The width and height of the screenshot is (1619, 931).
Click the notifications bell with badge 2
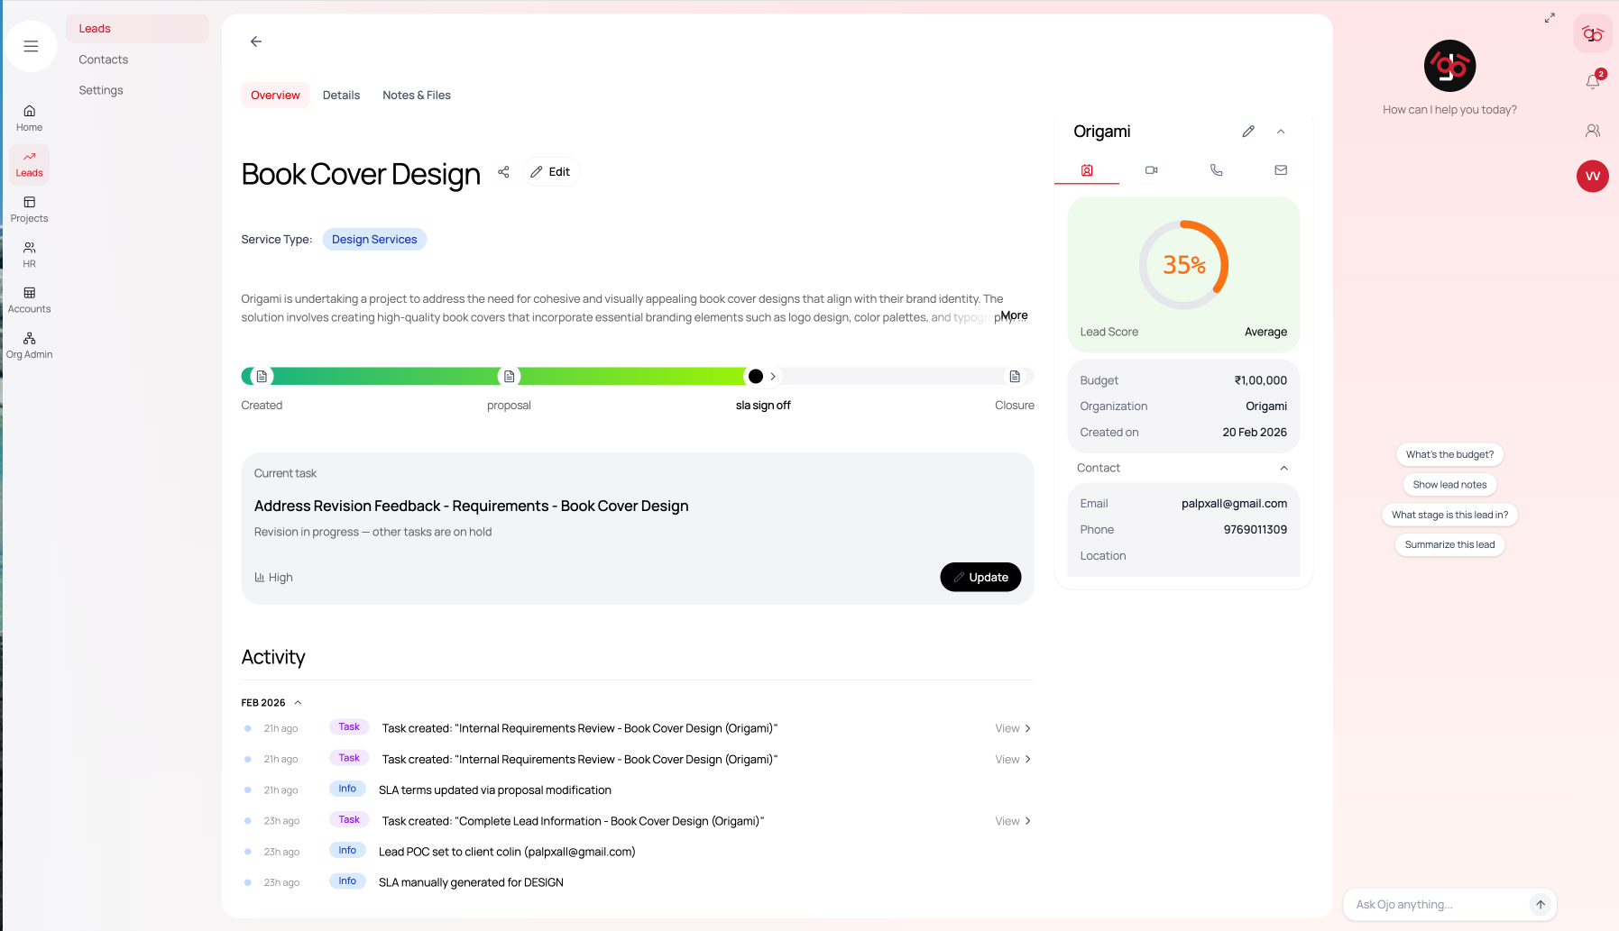(x=1592, y=81)
